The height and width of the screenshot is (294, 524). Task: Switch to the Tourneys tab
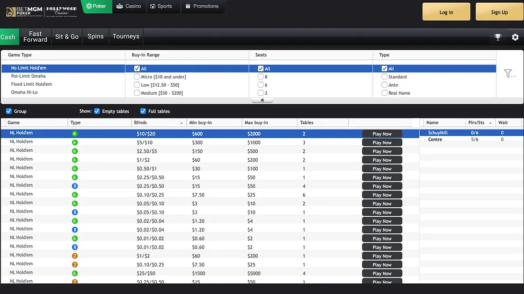[x=126, y=36]
